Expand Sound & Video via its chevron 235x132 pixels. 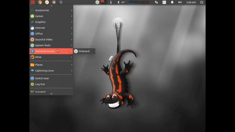72,40
